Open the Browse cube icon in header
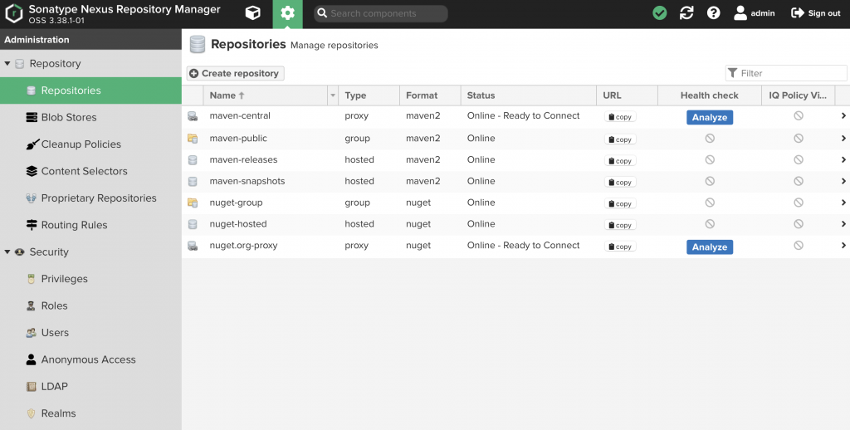The height and width of the screenshot is (430, 850). [253, 13]
